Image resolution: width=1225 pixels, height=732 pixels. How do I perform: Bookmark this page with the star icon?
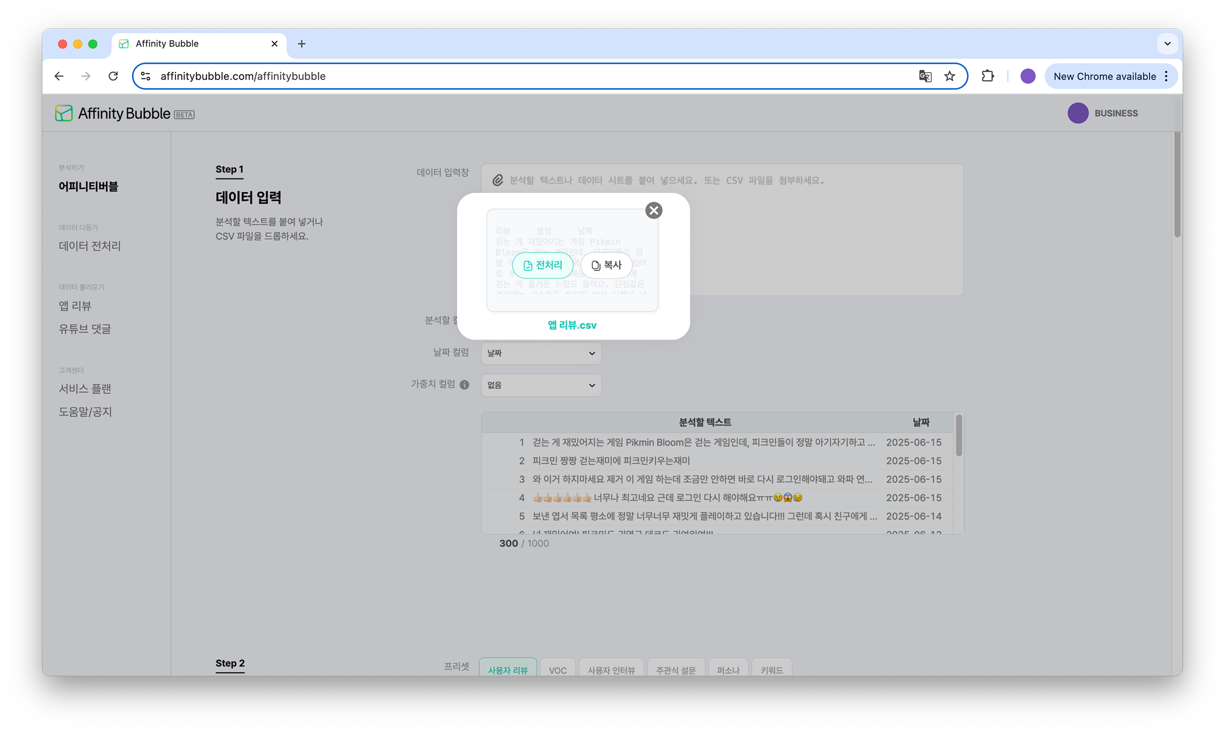[x=949, y=76]
